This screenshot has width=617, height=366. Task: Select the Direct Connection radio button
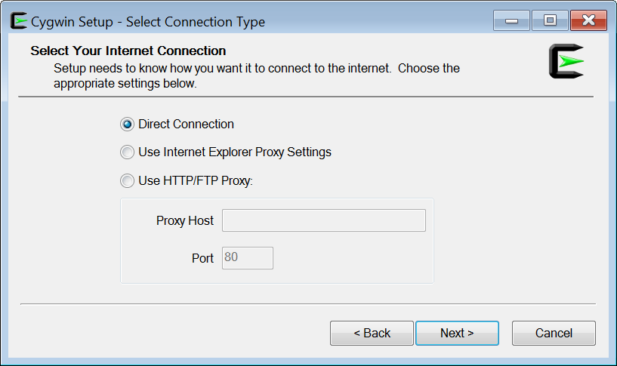coord(127,125)
